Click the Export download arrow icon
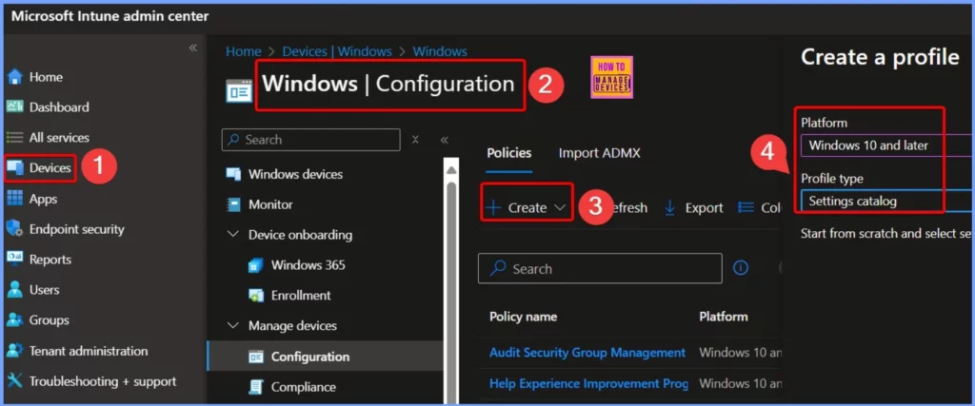 (x=669, y=208)
